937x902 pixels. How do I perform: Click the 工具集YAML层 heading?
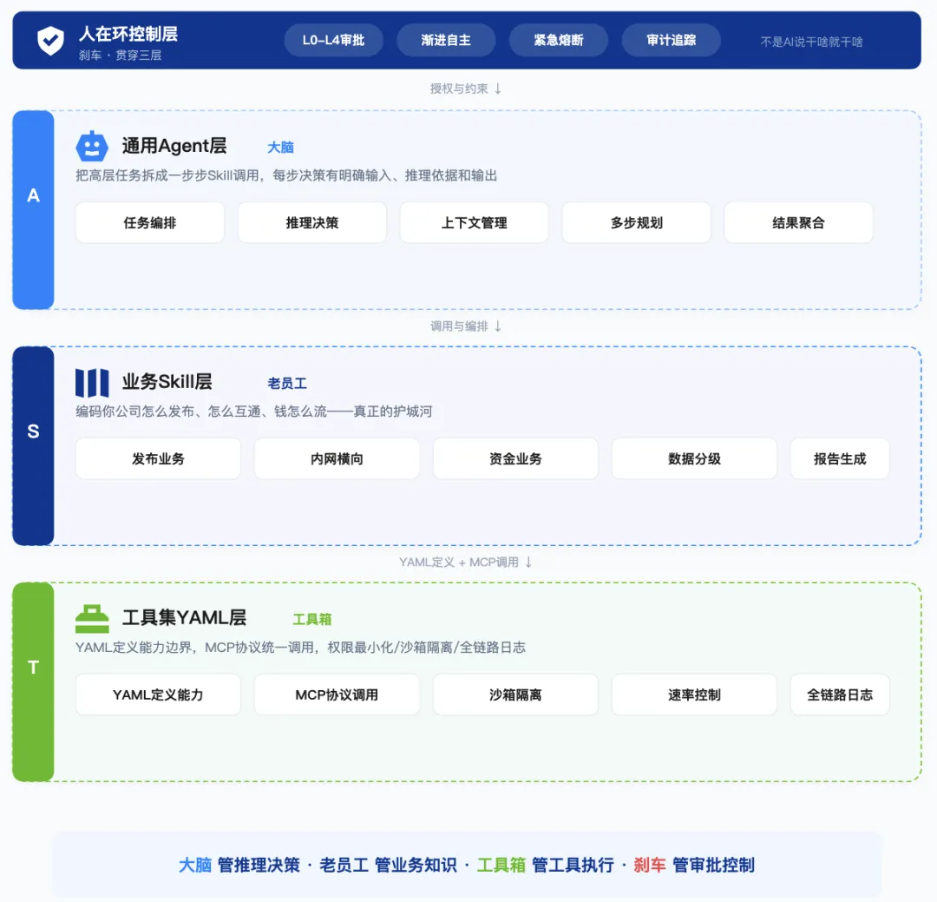pyautogui.click(x=185, y=617)
